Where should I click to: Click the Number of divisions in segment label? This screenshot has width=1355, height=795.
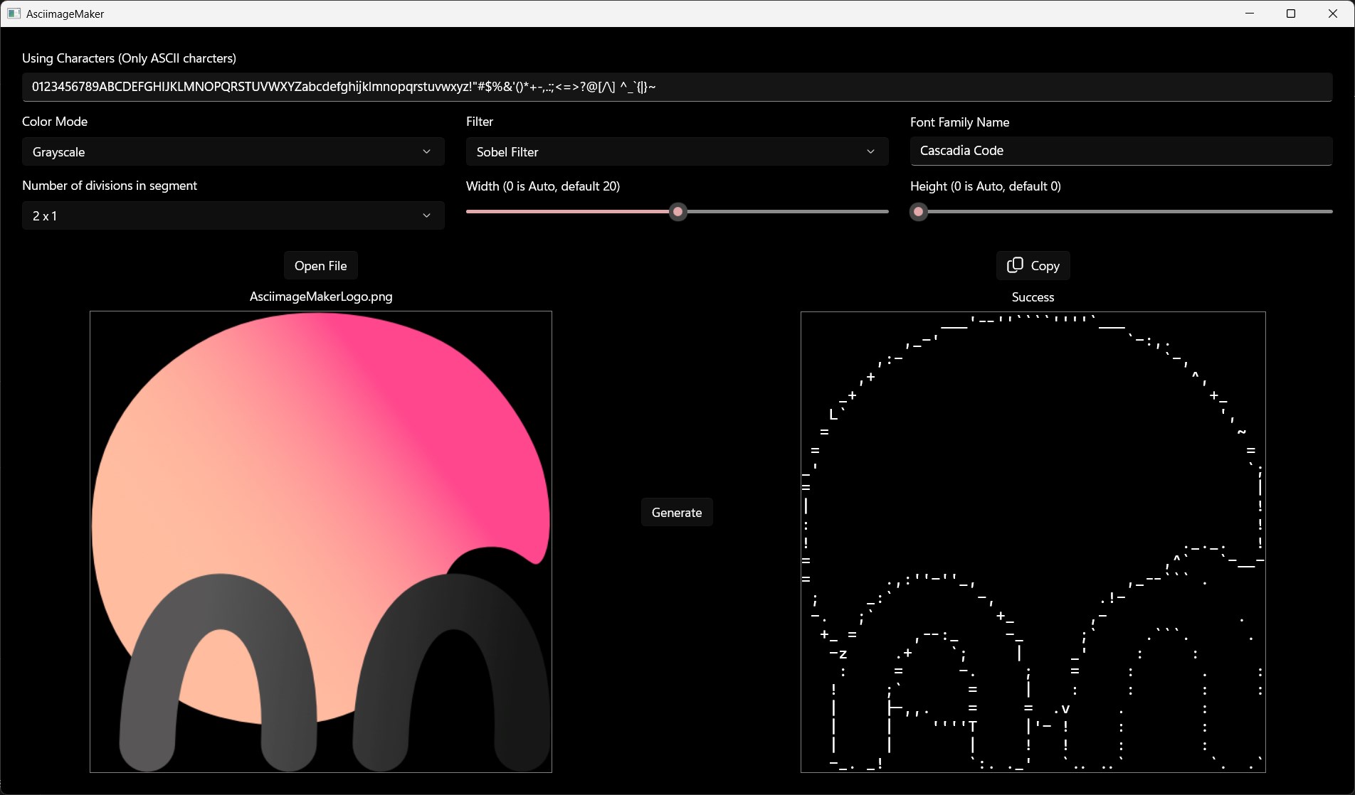pos(110,186)
